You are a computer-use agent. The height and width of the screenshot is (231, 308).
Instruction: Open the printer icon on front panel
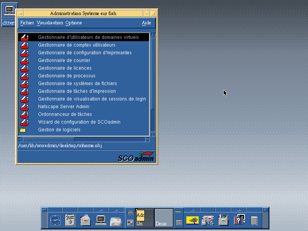[116, 222]
